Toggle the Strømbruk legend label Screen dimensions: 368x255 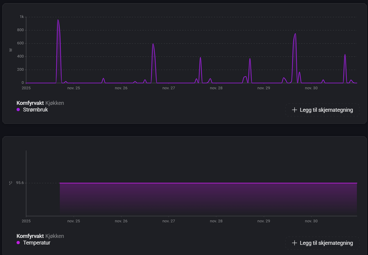35,109
